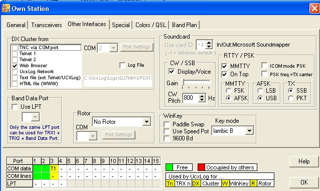Click the LPT row label
The height and width of the screenshot is (191, 320).
pyautogui.click(x=20, y=183)
